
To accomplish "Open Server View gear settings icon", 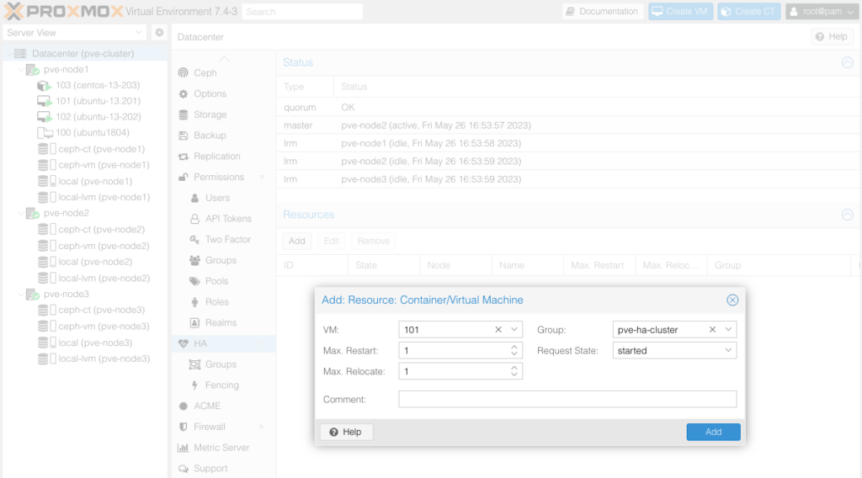I will (x=159, y=33).
